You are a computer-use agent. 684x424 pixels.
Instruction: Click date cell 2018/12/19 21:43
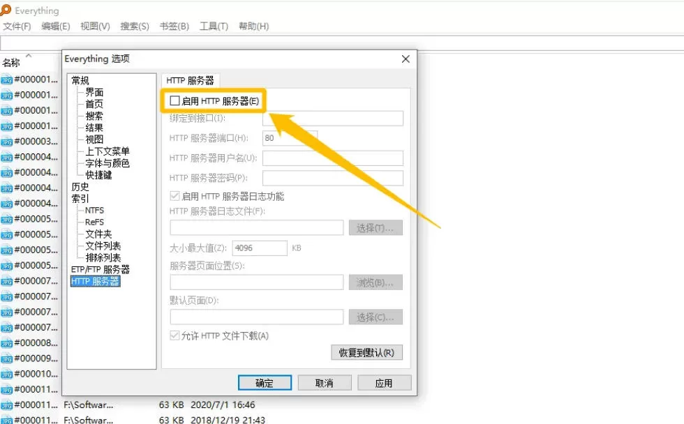pyautogui.click(x=228, y=420)
